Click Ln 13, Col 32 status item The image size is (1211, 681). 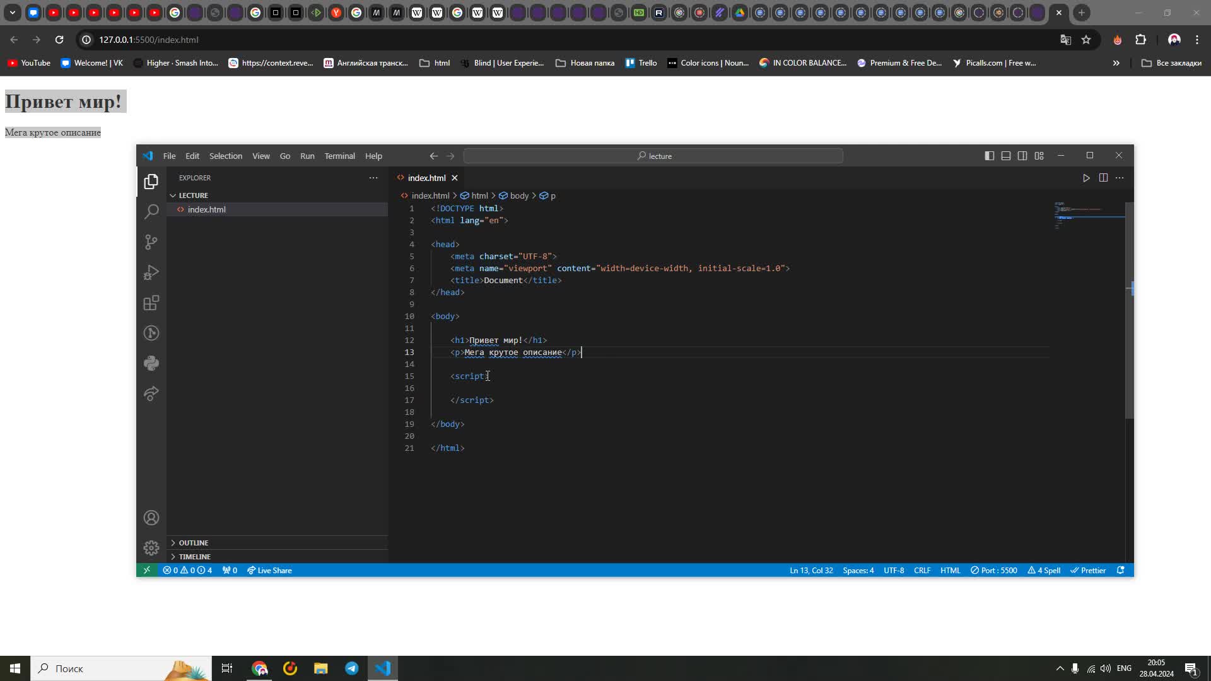(x=811, y=570)
